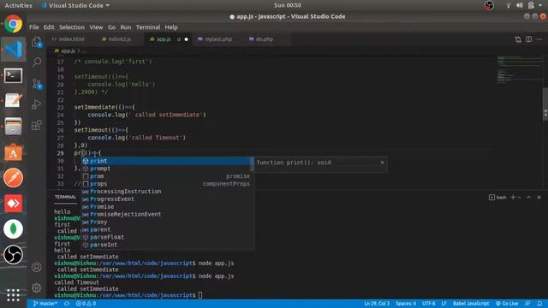Open the View menu

(96, 27)
